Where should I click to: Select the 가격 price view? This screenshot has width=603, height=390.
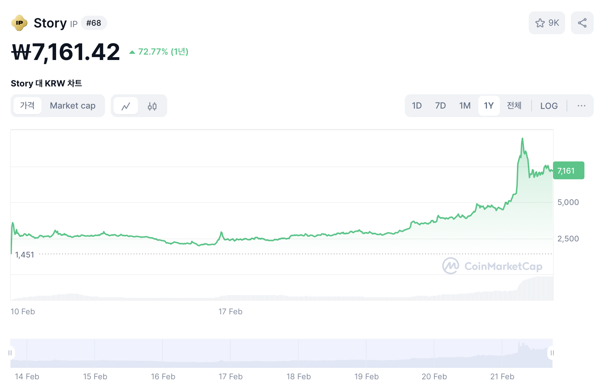pyautogui.click(x=28, y=106)
